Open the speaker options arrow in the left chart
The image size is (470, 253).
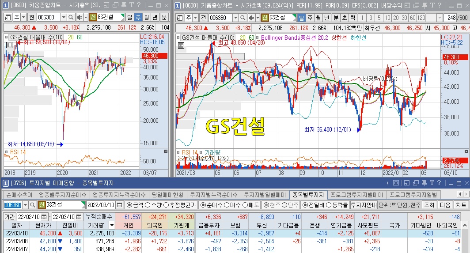(x=86, y=17)
